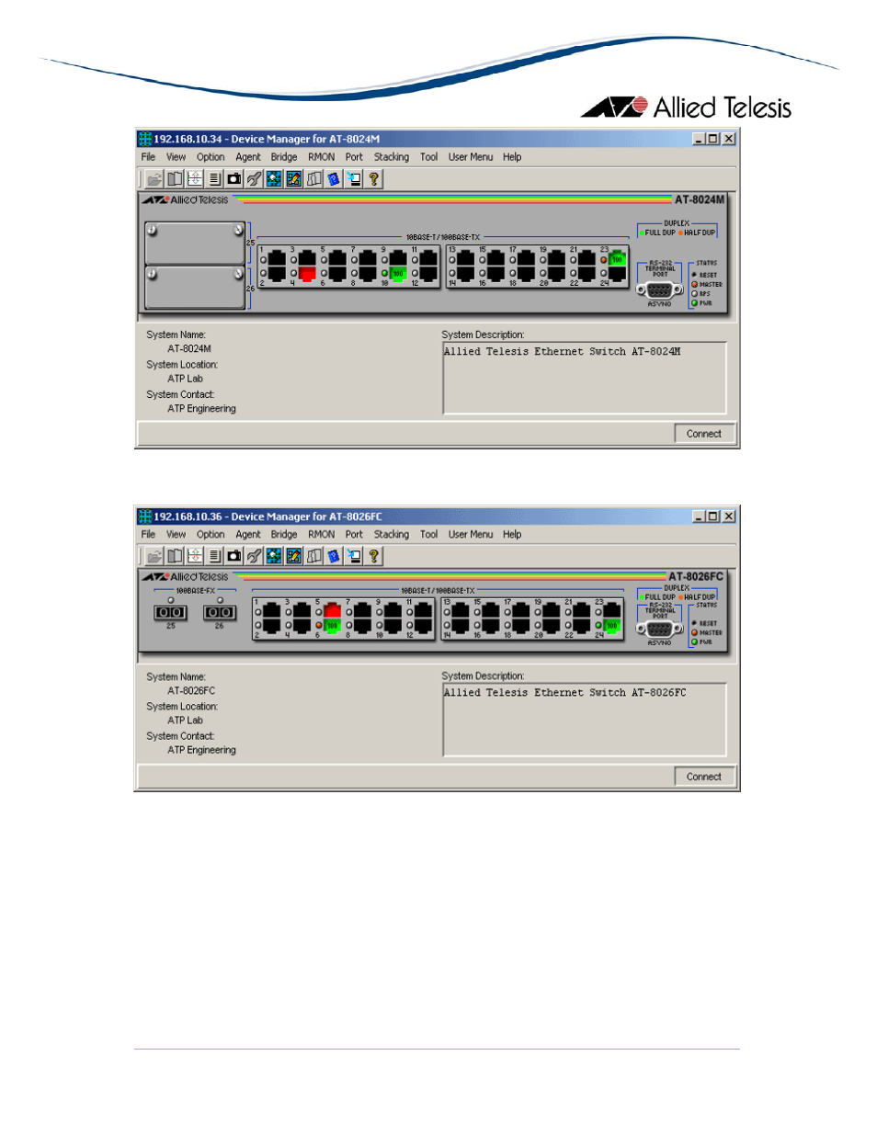
Task: Open Option menu in AT-8026FC window
Action: coord(211,534)
